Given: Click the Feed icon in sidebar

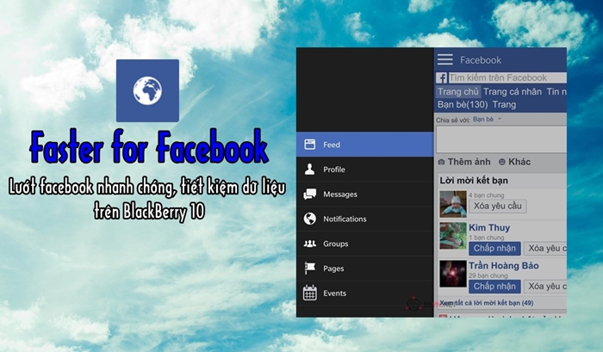Looking at the screenshot, I should click(x=310, y=145).
